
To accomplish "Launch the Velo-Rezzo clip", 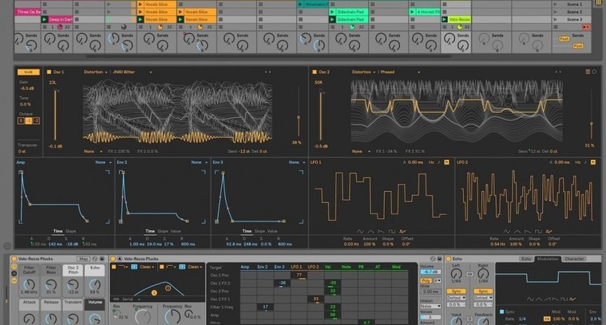I will pyautogui.click(x=445, y=19).
